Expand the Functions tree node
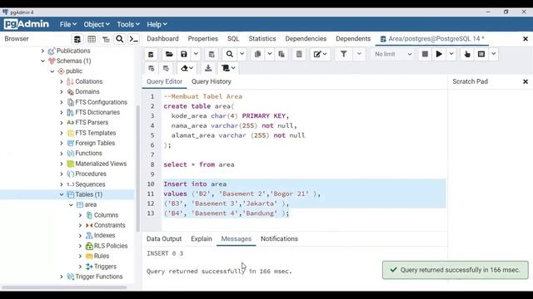Viewport: 533px width, 299px height. pyautogui.click(x=62, y=153)
